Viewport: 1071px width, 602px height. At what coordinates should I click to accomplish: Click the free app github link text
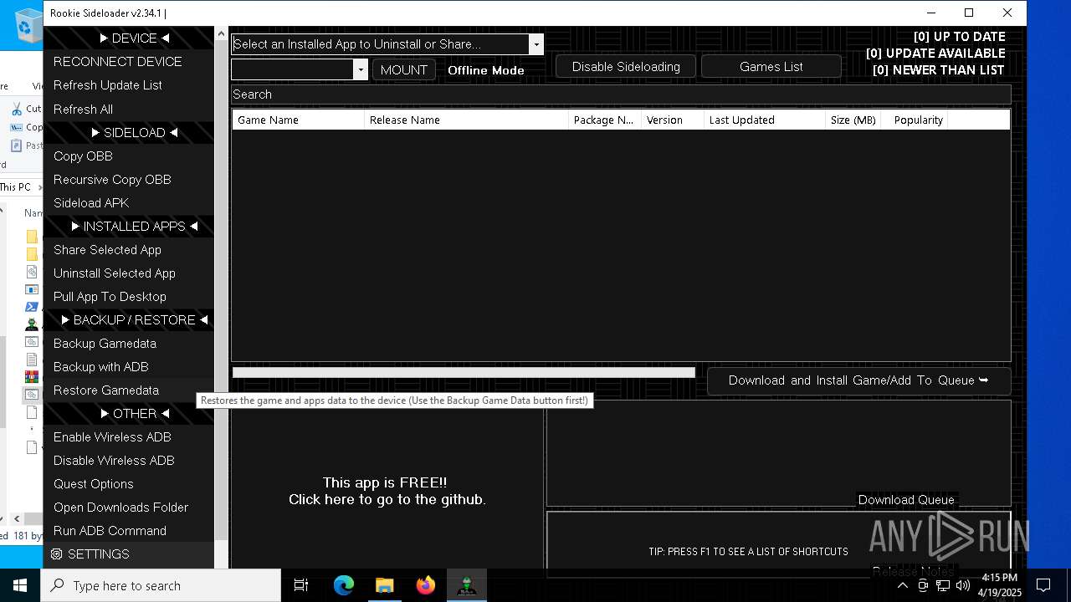pyautogui.click(x=387, y=492)
